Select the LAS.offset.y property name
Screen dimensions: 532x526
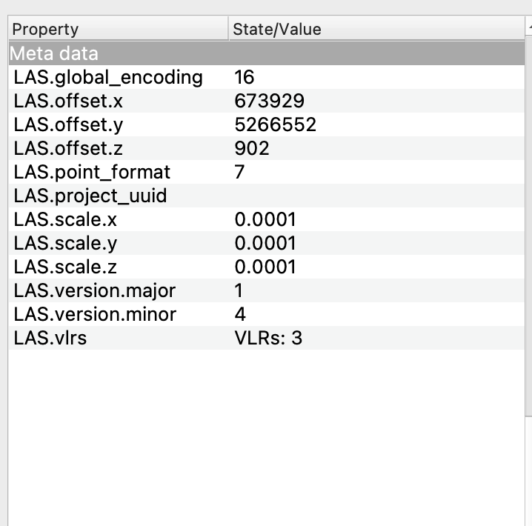click(68, 124)
